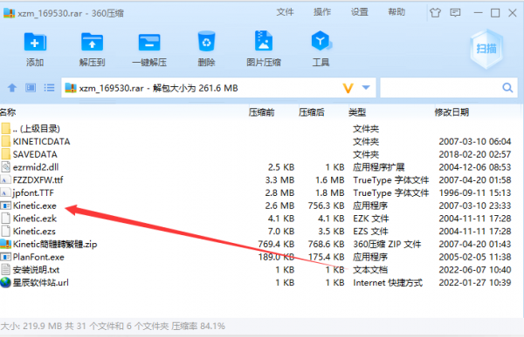This screenshot has height=337, width=524.
Task: Click the 2018-02-20 02:57 date cell
Action: 475,154
